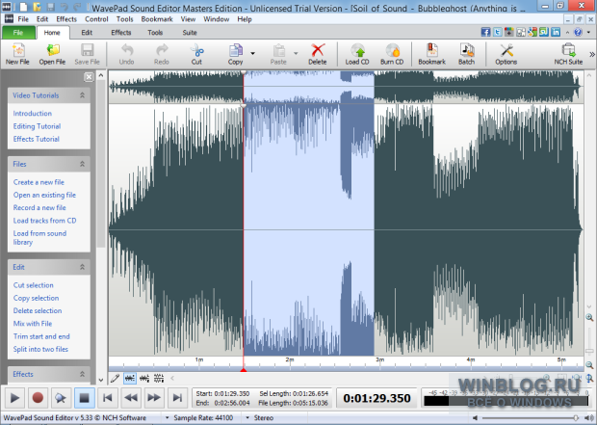
Task: Open NCH Suite from toolbar
Action: pos(568,54)
